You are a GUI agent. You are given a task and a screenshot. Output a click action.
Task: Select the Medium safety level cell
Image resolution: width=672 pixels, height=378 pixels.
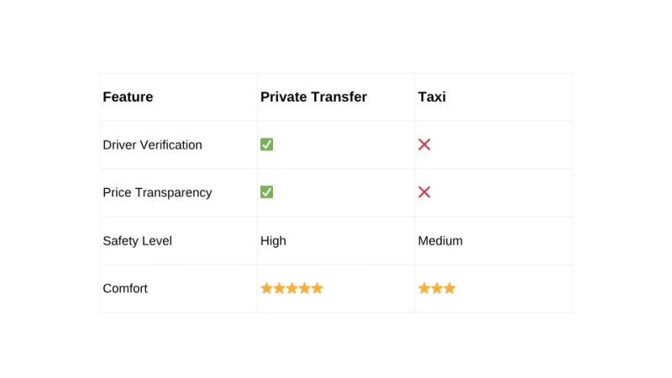(440, 240)
